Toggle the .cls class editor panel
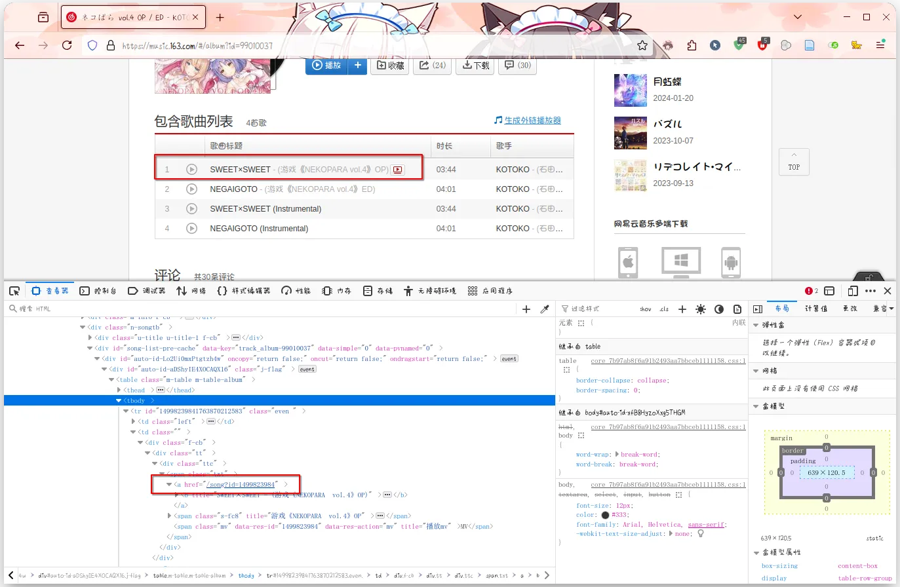The width and height of the screenshot is (900, 587). click(665, 309)
